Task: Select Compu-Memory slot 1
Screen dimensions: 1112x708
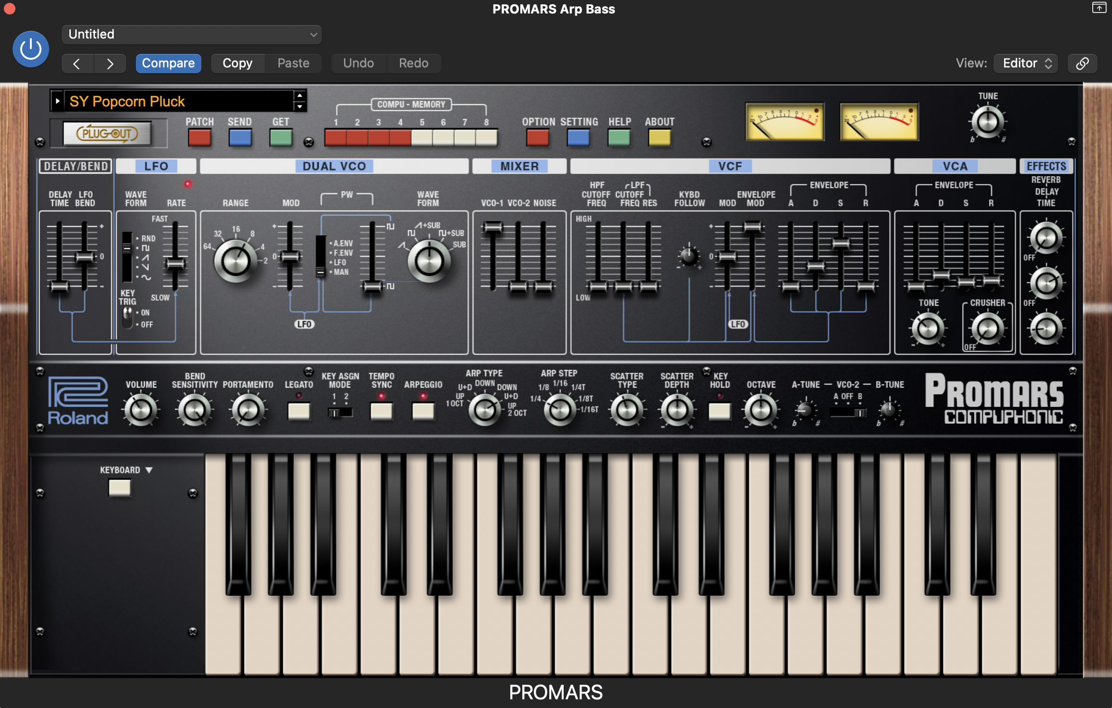Action: (336, 138)
